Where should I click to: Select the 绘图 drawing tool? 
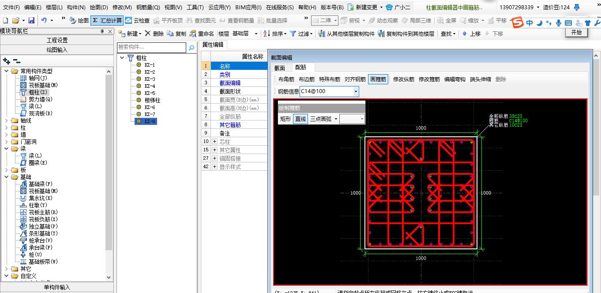click(79, 21)
